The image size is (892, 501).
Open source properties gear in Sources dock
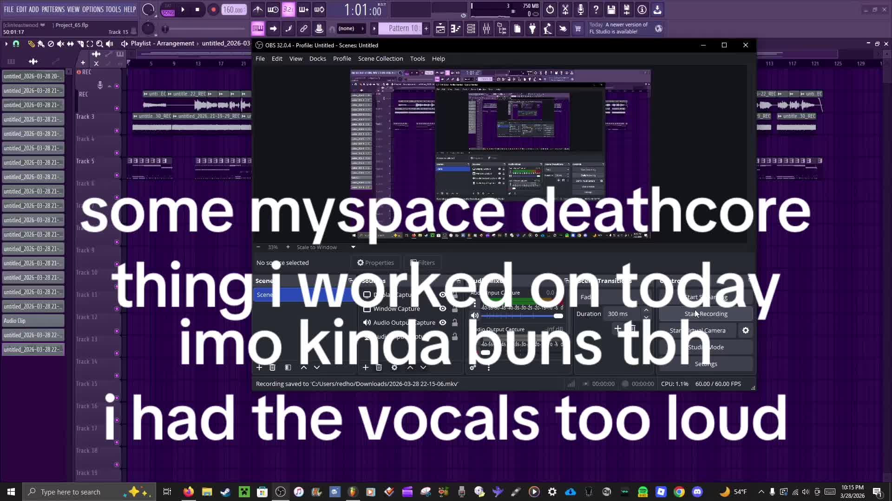click(x=394, y=367)
